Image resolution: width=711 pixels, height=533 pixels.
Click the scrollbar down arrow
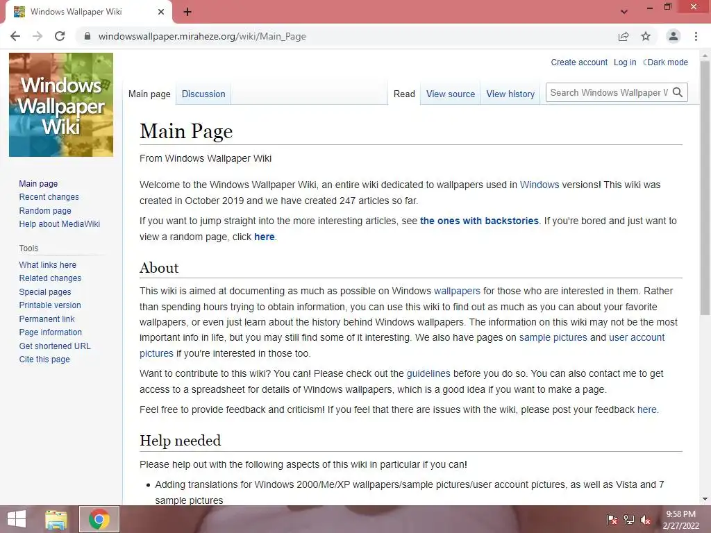coord(705,499)
